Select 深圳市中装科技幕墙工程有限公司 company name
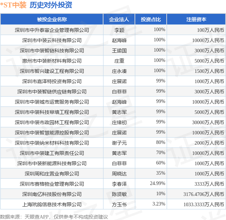Image resolution: width=226 pixels, height=220 pixels. [x=52, y=112]
